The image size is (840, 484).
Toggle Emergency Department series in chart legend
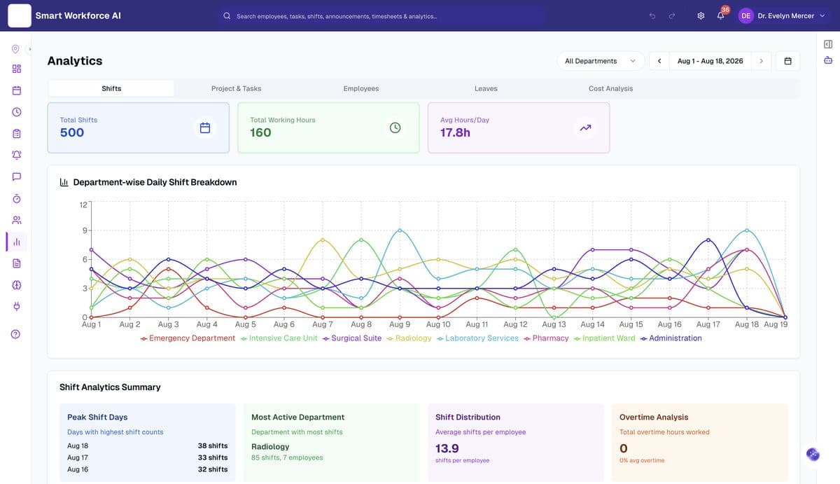click(x=188, y=338)
